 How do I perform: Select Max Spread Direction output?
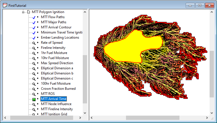click(57, 63)
